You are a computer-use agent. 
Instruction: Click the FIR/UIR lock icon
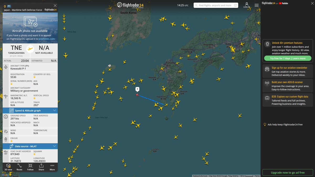(12, 141)
